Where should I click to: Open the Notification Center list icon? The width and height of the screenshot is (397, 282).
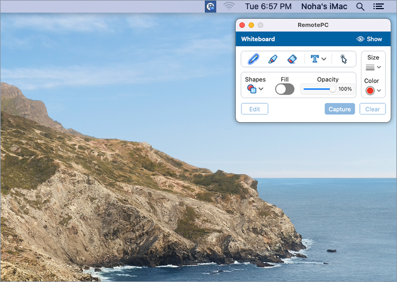pos(378,7)
